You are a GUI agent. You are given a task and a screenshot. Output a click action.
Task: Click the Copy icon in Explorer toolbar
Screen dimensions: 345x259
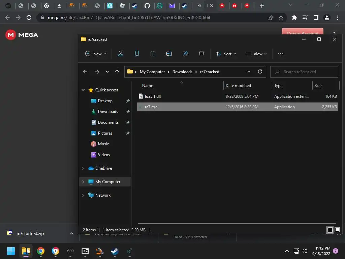coord(137,54)
